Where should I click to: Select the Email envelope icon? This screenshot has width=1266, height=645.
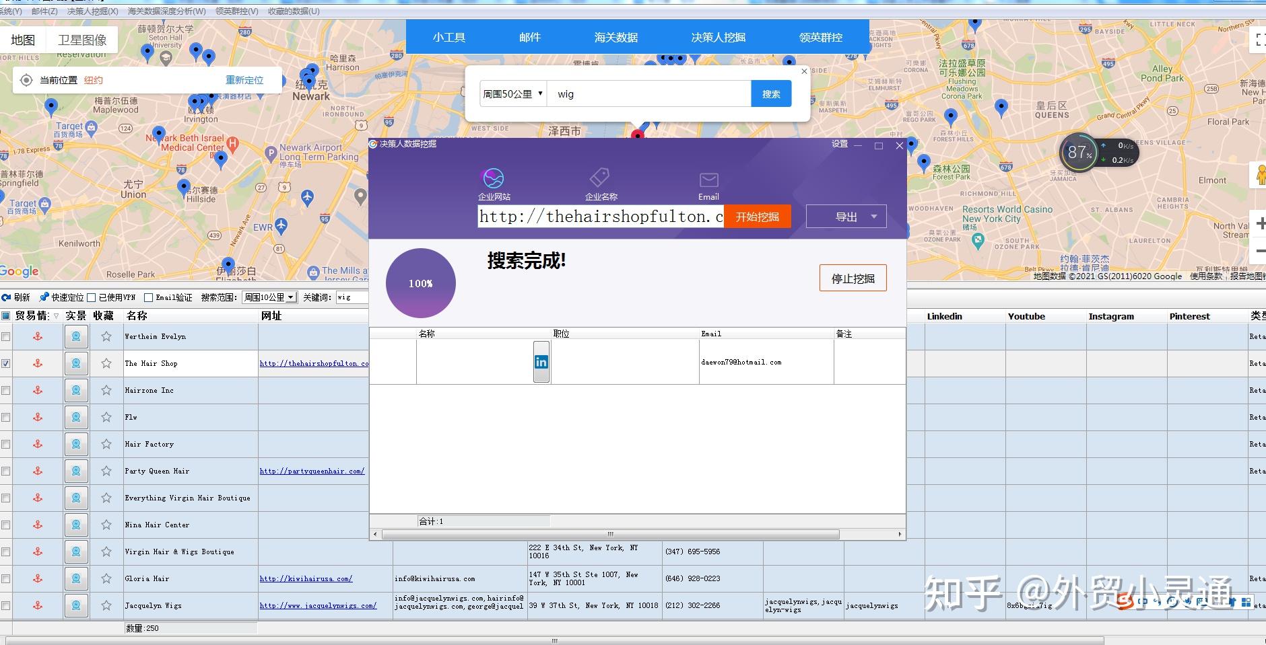click(x=708, y=180)
